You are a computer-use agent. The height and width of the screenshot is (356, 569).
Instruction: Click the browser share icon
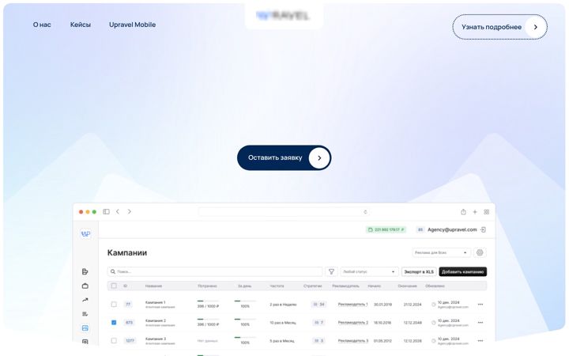(x=463, y=212)
